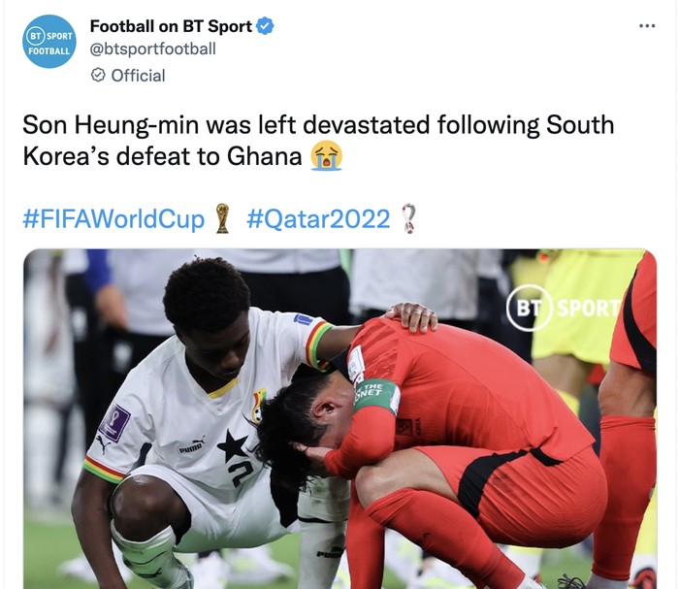Click the Ghana player in white jersey
The image size is (679, 589).
[204, 424]
